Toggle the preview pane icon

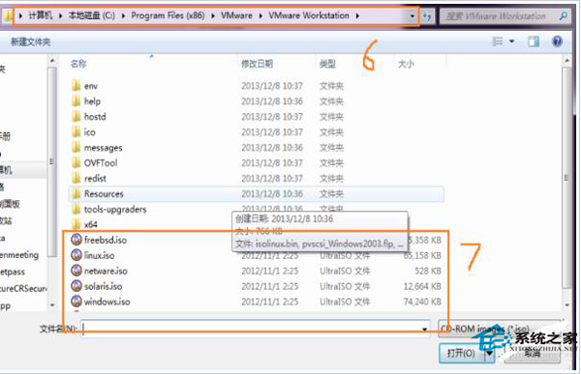pyautogui.click(x=534, y=42)
